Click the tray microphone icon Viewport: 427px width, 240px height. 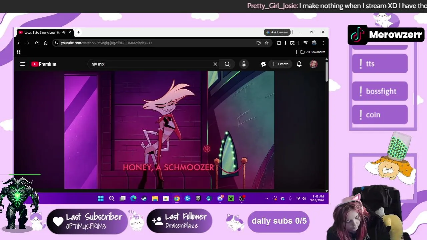coord(290,199)
